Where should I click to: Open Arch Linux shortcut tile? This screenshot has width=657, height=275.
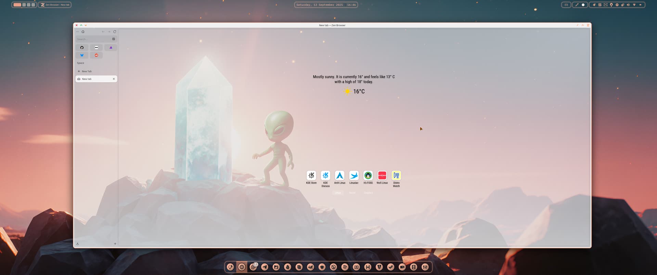pyautogui.click(x=339, y=176)
